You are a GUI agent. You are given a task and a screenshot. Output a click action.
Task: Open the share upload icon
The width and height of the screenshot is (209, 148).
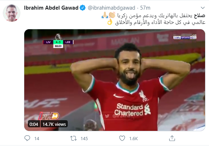pos(172,138)
